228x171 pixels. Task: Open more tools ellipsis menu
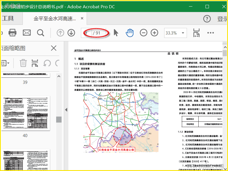tap(211, 33)
